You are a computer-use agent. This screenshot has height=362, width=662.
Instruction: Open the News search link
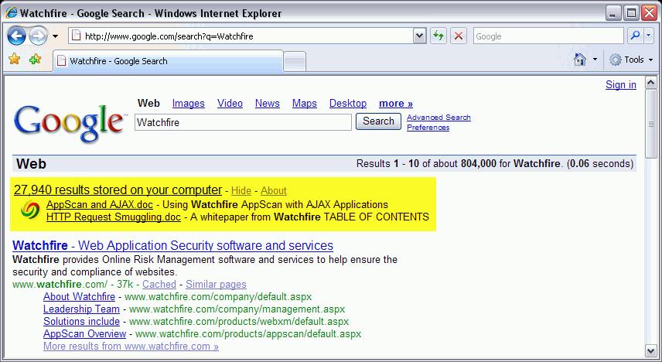pyautogui.click(x=268, y=104)
